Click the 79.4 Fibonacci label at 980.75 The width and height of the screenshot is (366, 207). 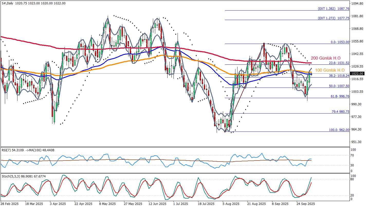click(x=340, y=112)
